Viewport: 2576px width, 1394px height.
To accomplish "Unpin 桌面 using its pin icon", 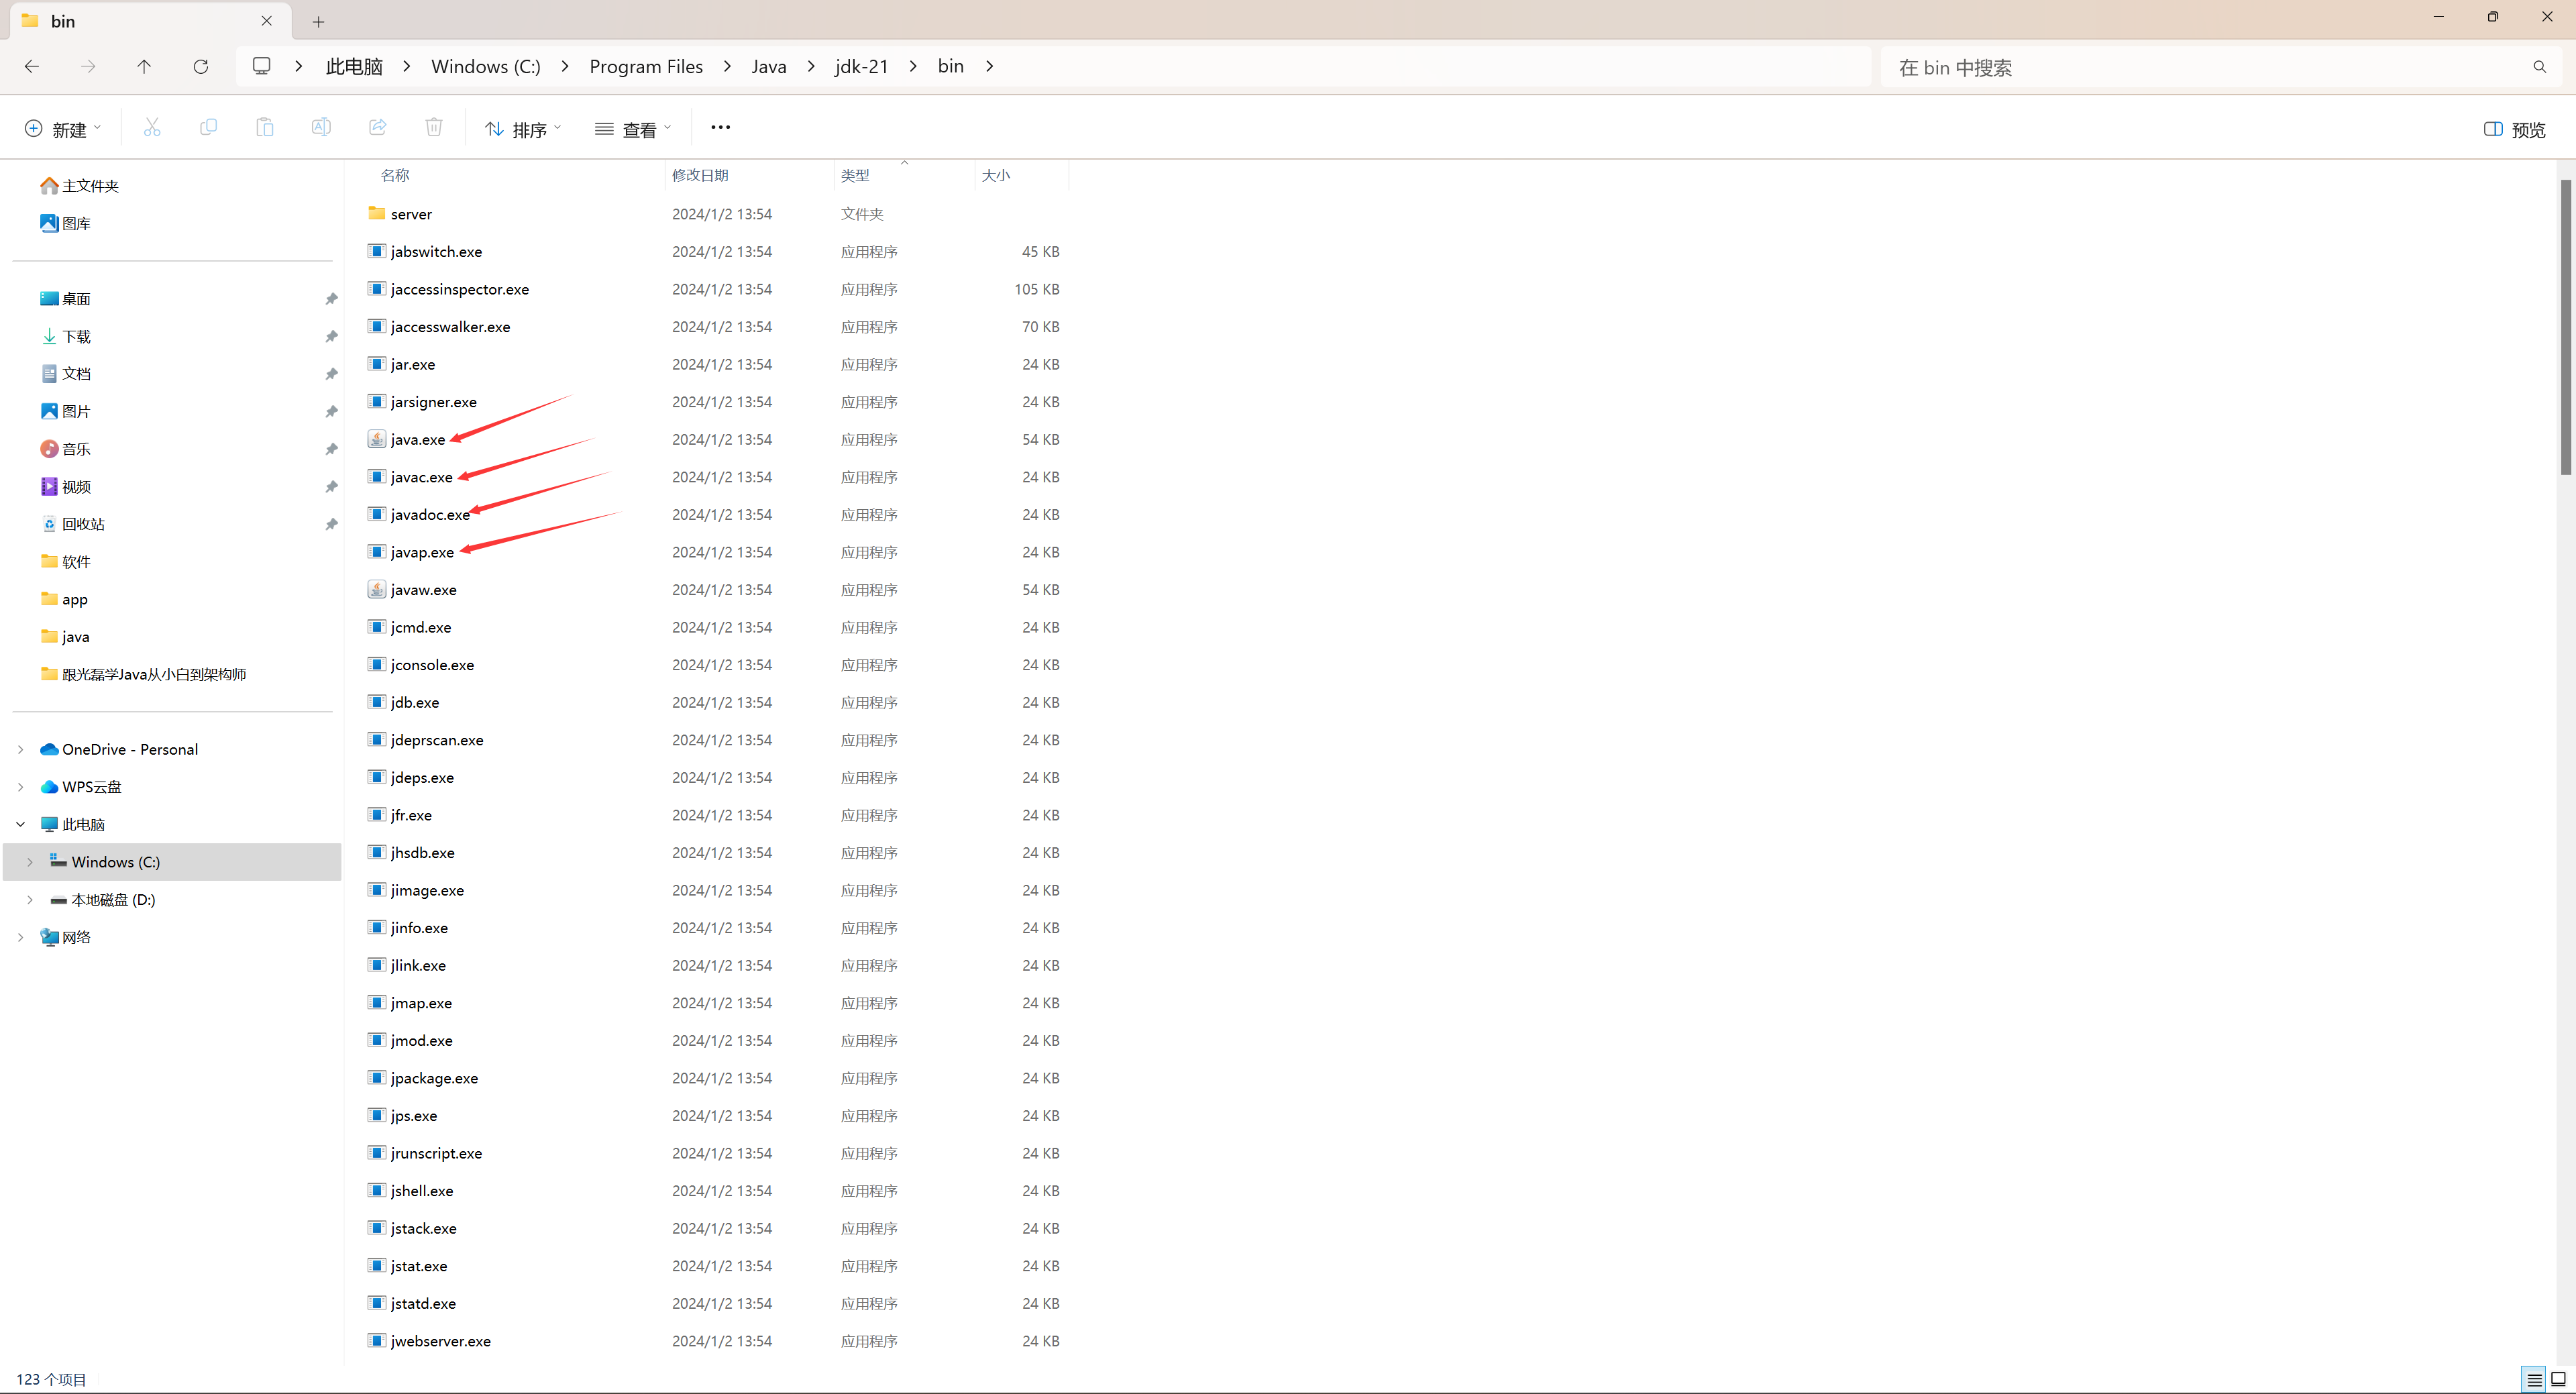I will 331,299.
